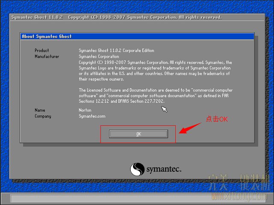
Task: Click the "Norton" name value
Action: pyautogui.click(x=85, y=110)
